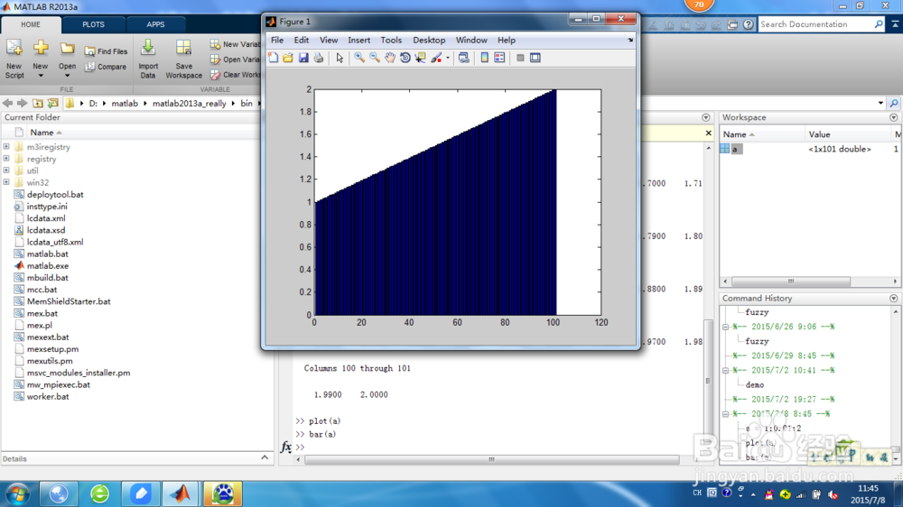Image resolution: width=903 pixels, height=507 pixels.
Task: Expand the win32 folder
Action: point(6,182)
